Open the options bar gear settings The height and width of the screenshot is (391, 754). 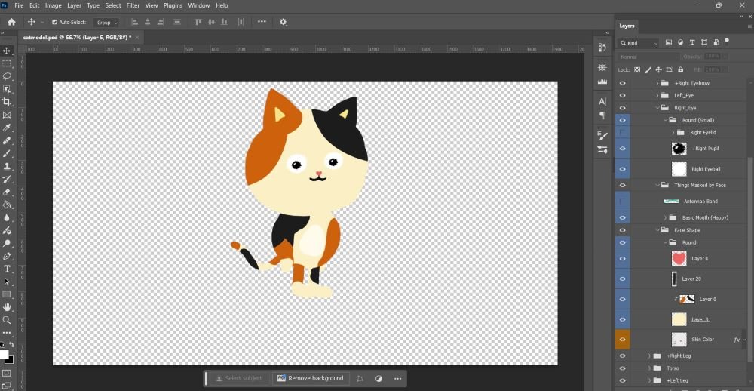tap(284, 23)
